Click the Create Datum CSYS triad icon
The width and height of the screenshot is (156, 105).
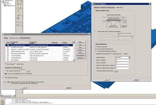[x=21, y=25]
